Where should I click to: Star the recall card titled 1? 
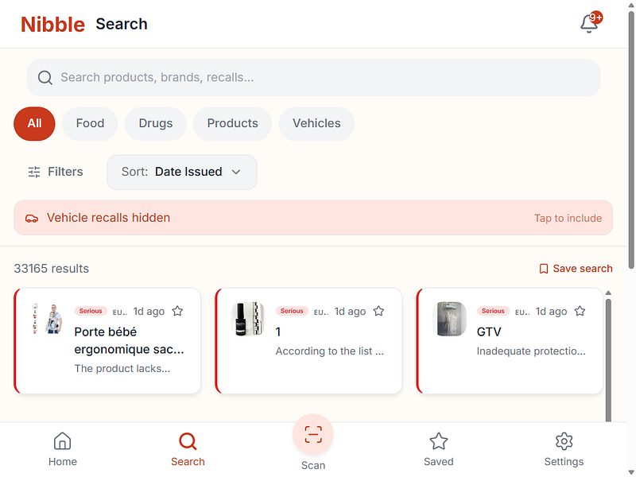point(378,311)
